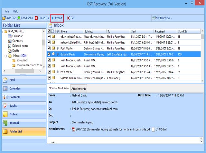Select the IPM_SUBTREE root folder icon
Viewport: 206px width, 153px height.
[5, 32]
